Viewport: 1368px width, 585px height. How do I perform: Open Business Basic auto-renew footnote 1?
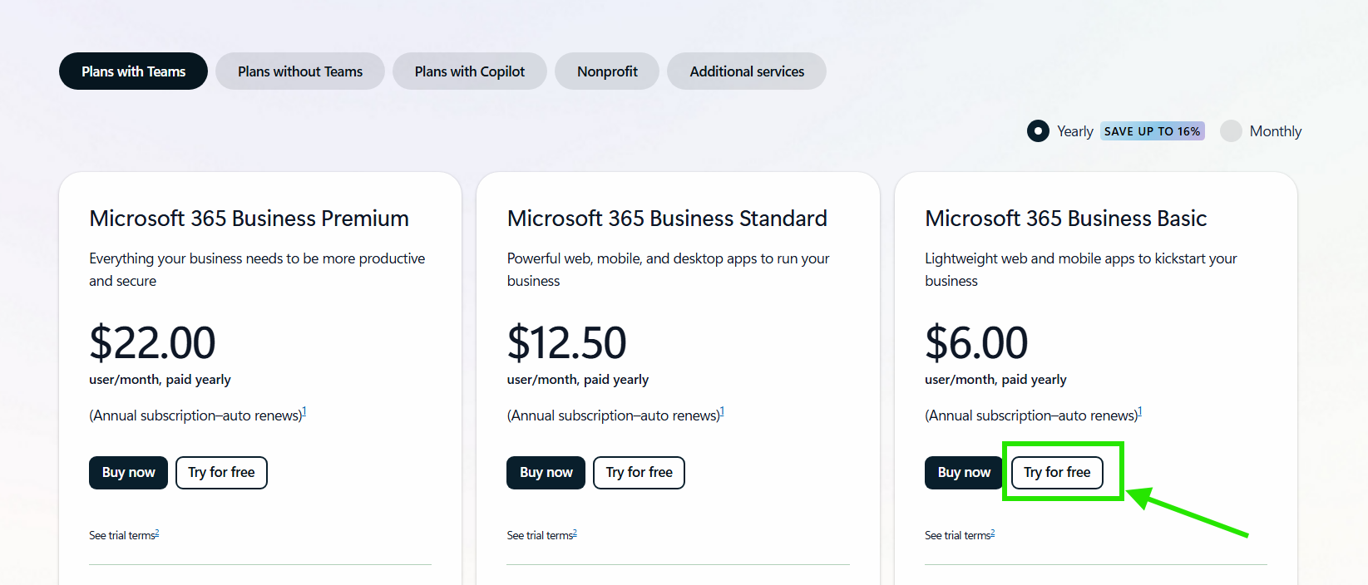(x=1140, y=411)
